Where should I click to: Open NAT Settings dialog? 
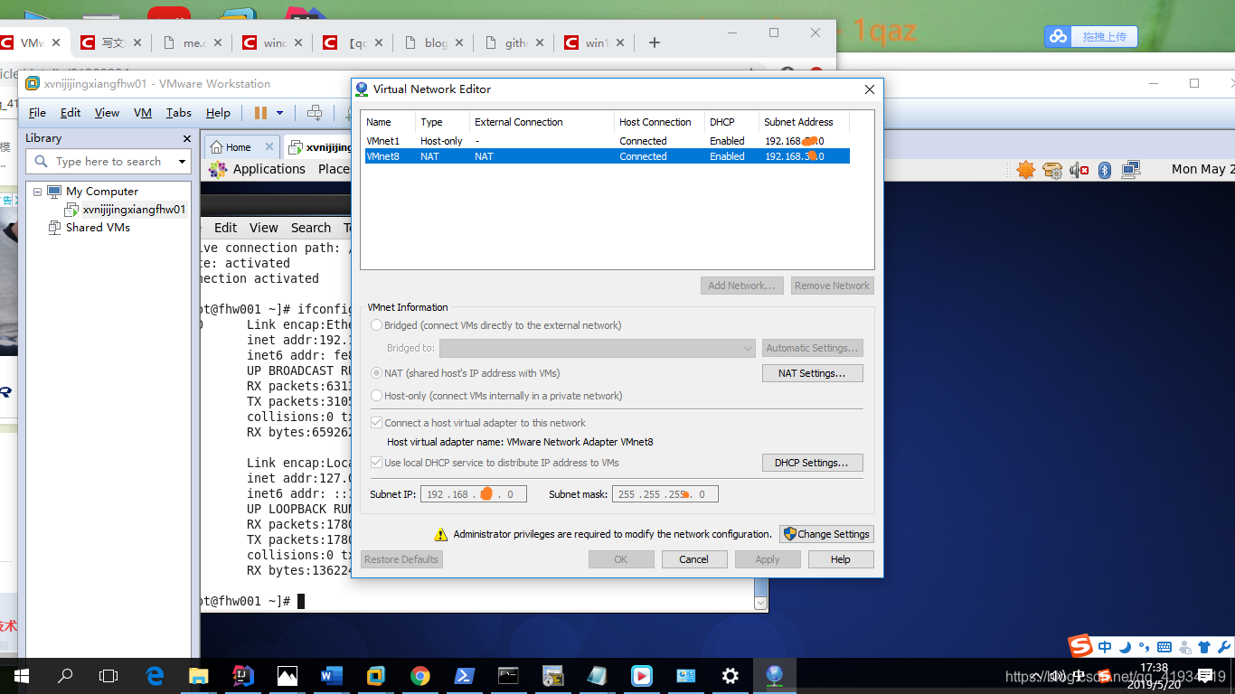(812, 373)
